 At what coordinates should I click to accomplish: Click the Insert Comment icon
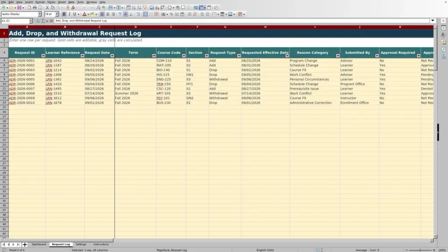[183, 8]
